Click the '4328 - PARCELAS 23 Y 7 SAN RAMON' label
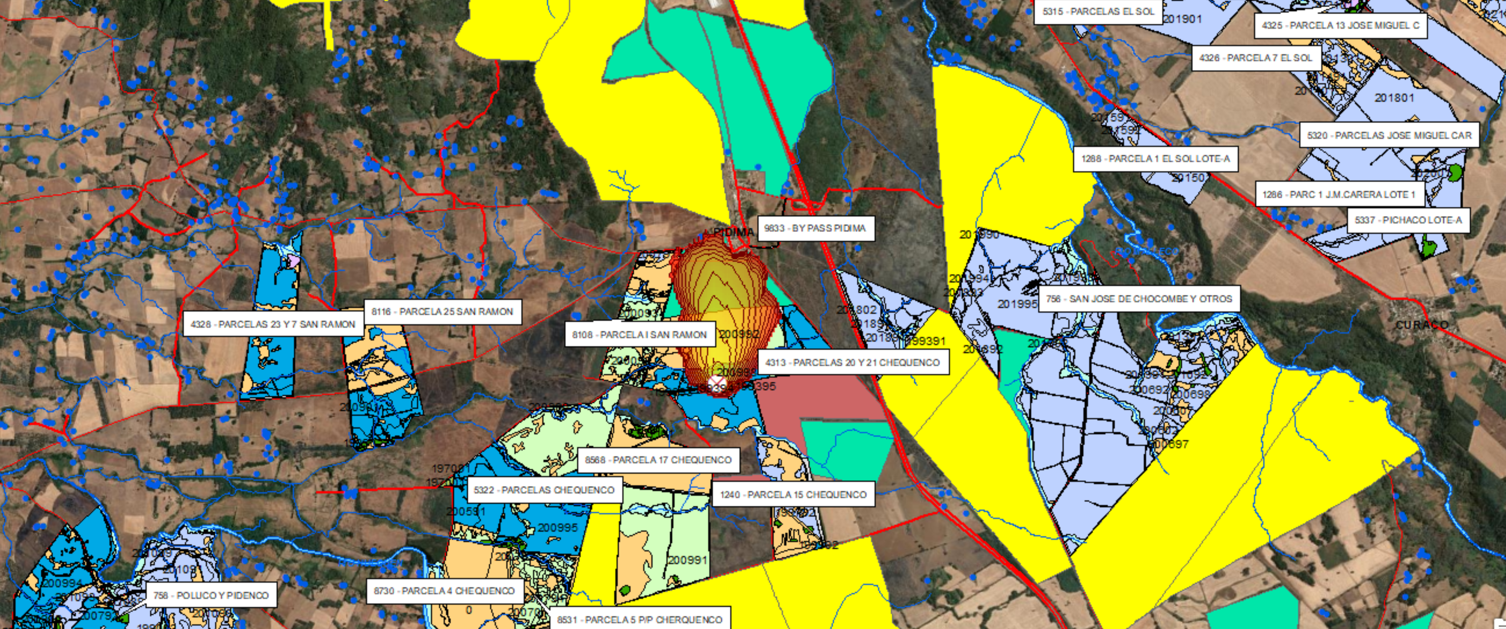This screenshot has height=629, width=1506. point(272,324)
